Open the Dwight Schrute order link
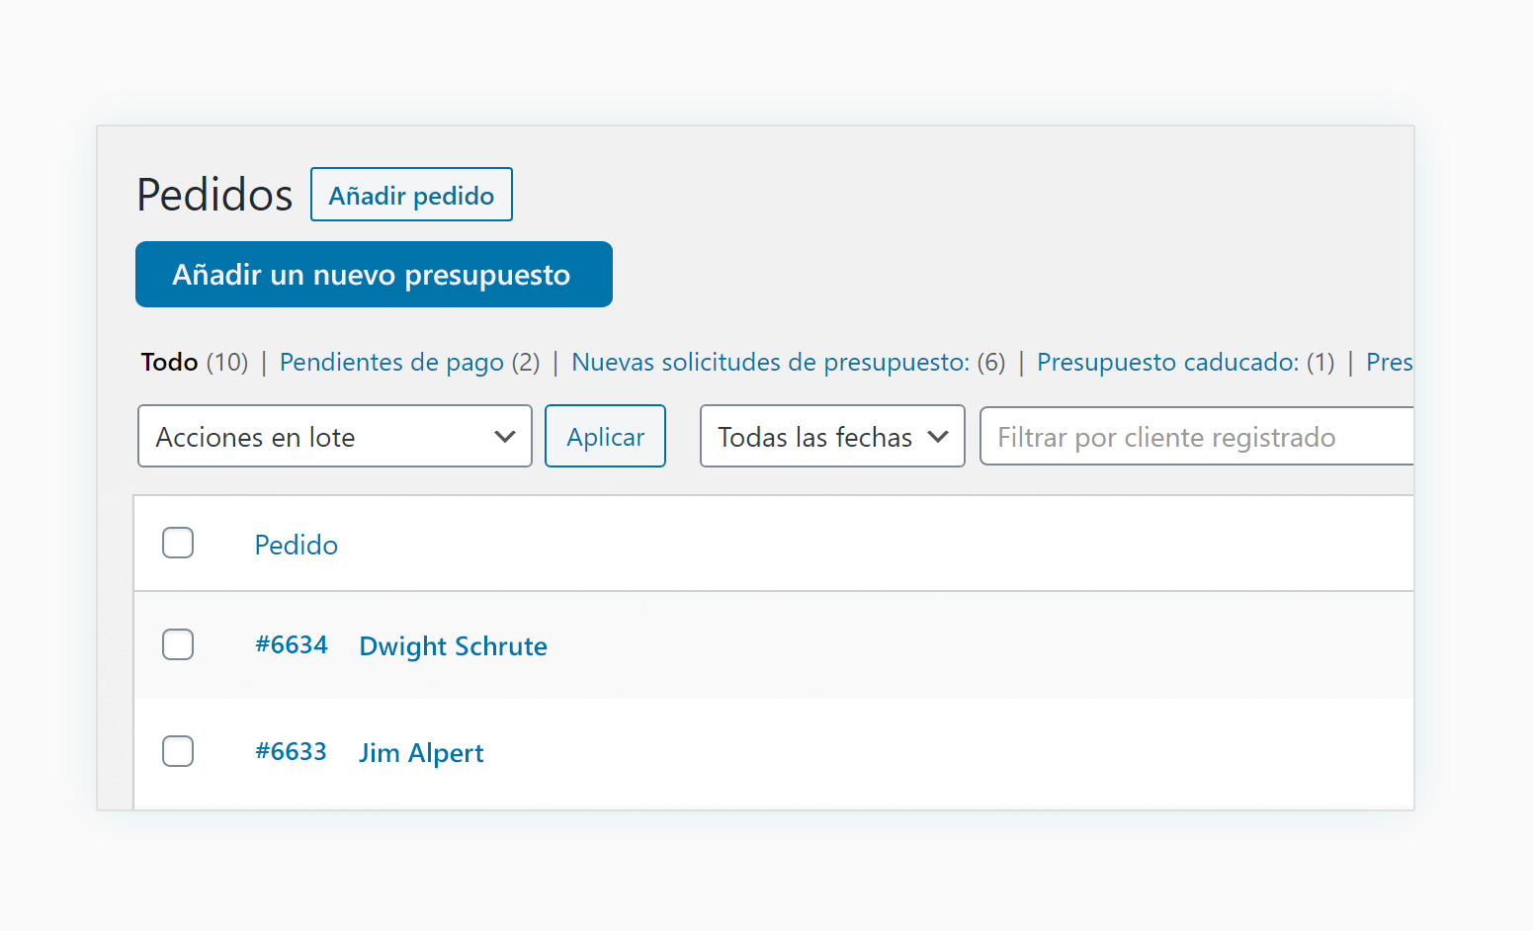The height and width of the screenshot is (931, 1533). (x=453, y=646)
